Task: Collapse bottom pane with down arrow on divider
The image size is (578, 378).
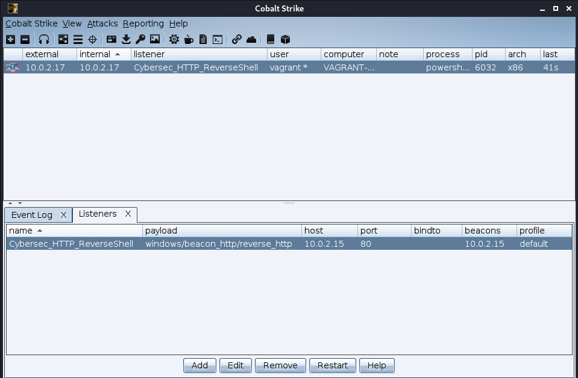Action: click(20, 203)
